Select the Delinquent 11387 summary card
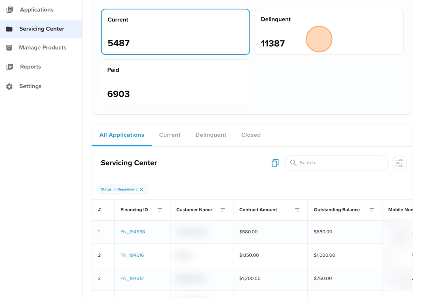This screenshot has width=422, height=298. 329,32
